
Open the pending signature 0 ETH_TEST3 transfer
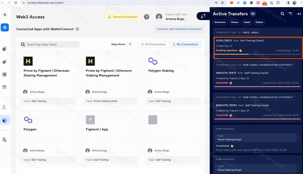258,48
